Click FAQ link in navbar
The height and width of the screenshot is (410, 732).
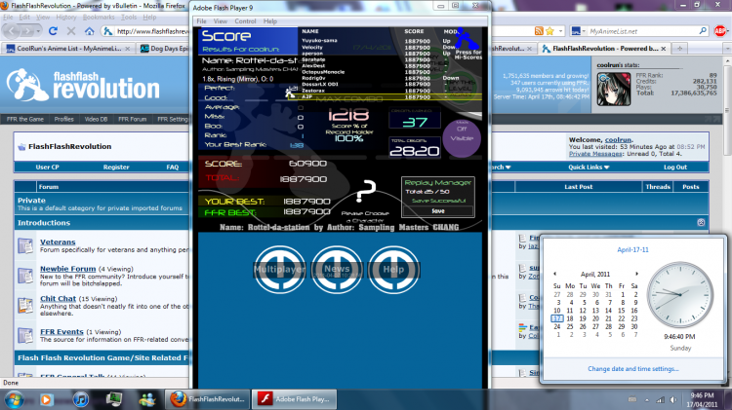[x=172, y=168]
